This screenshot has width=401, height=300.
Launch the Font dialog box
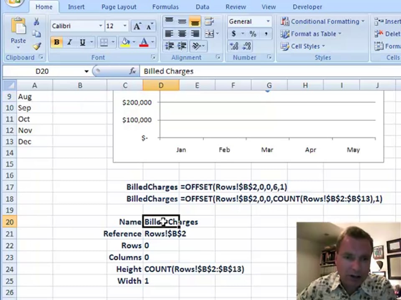[153, 57]
